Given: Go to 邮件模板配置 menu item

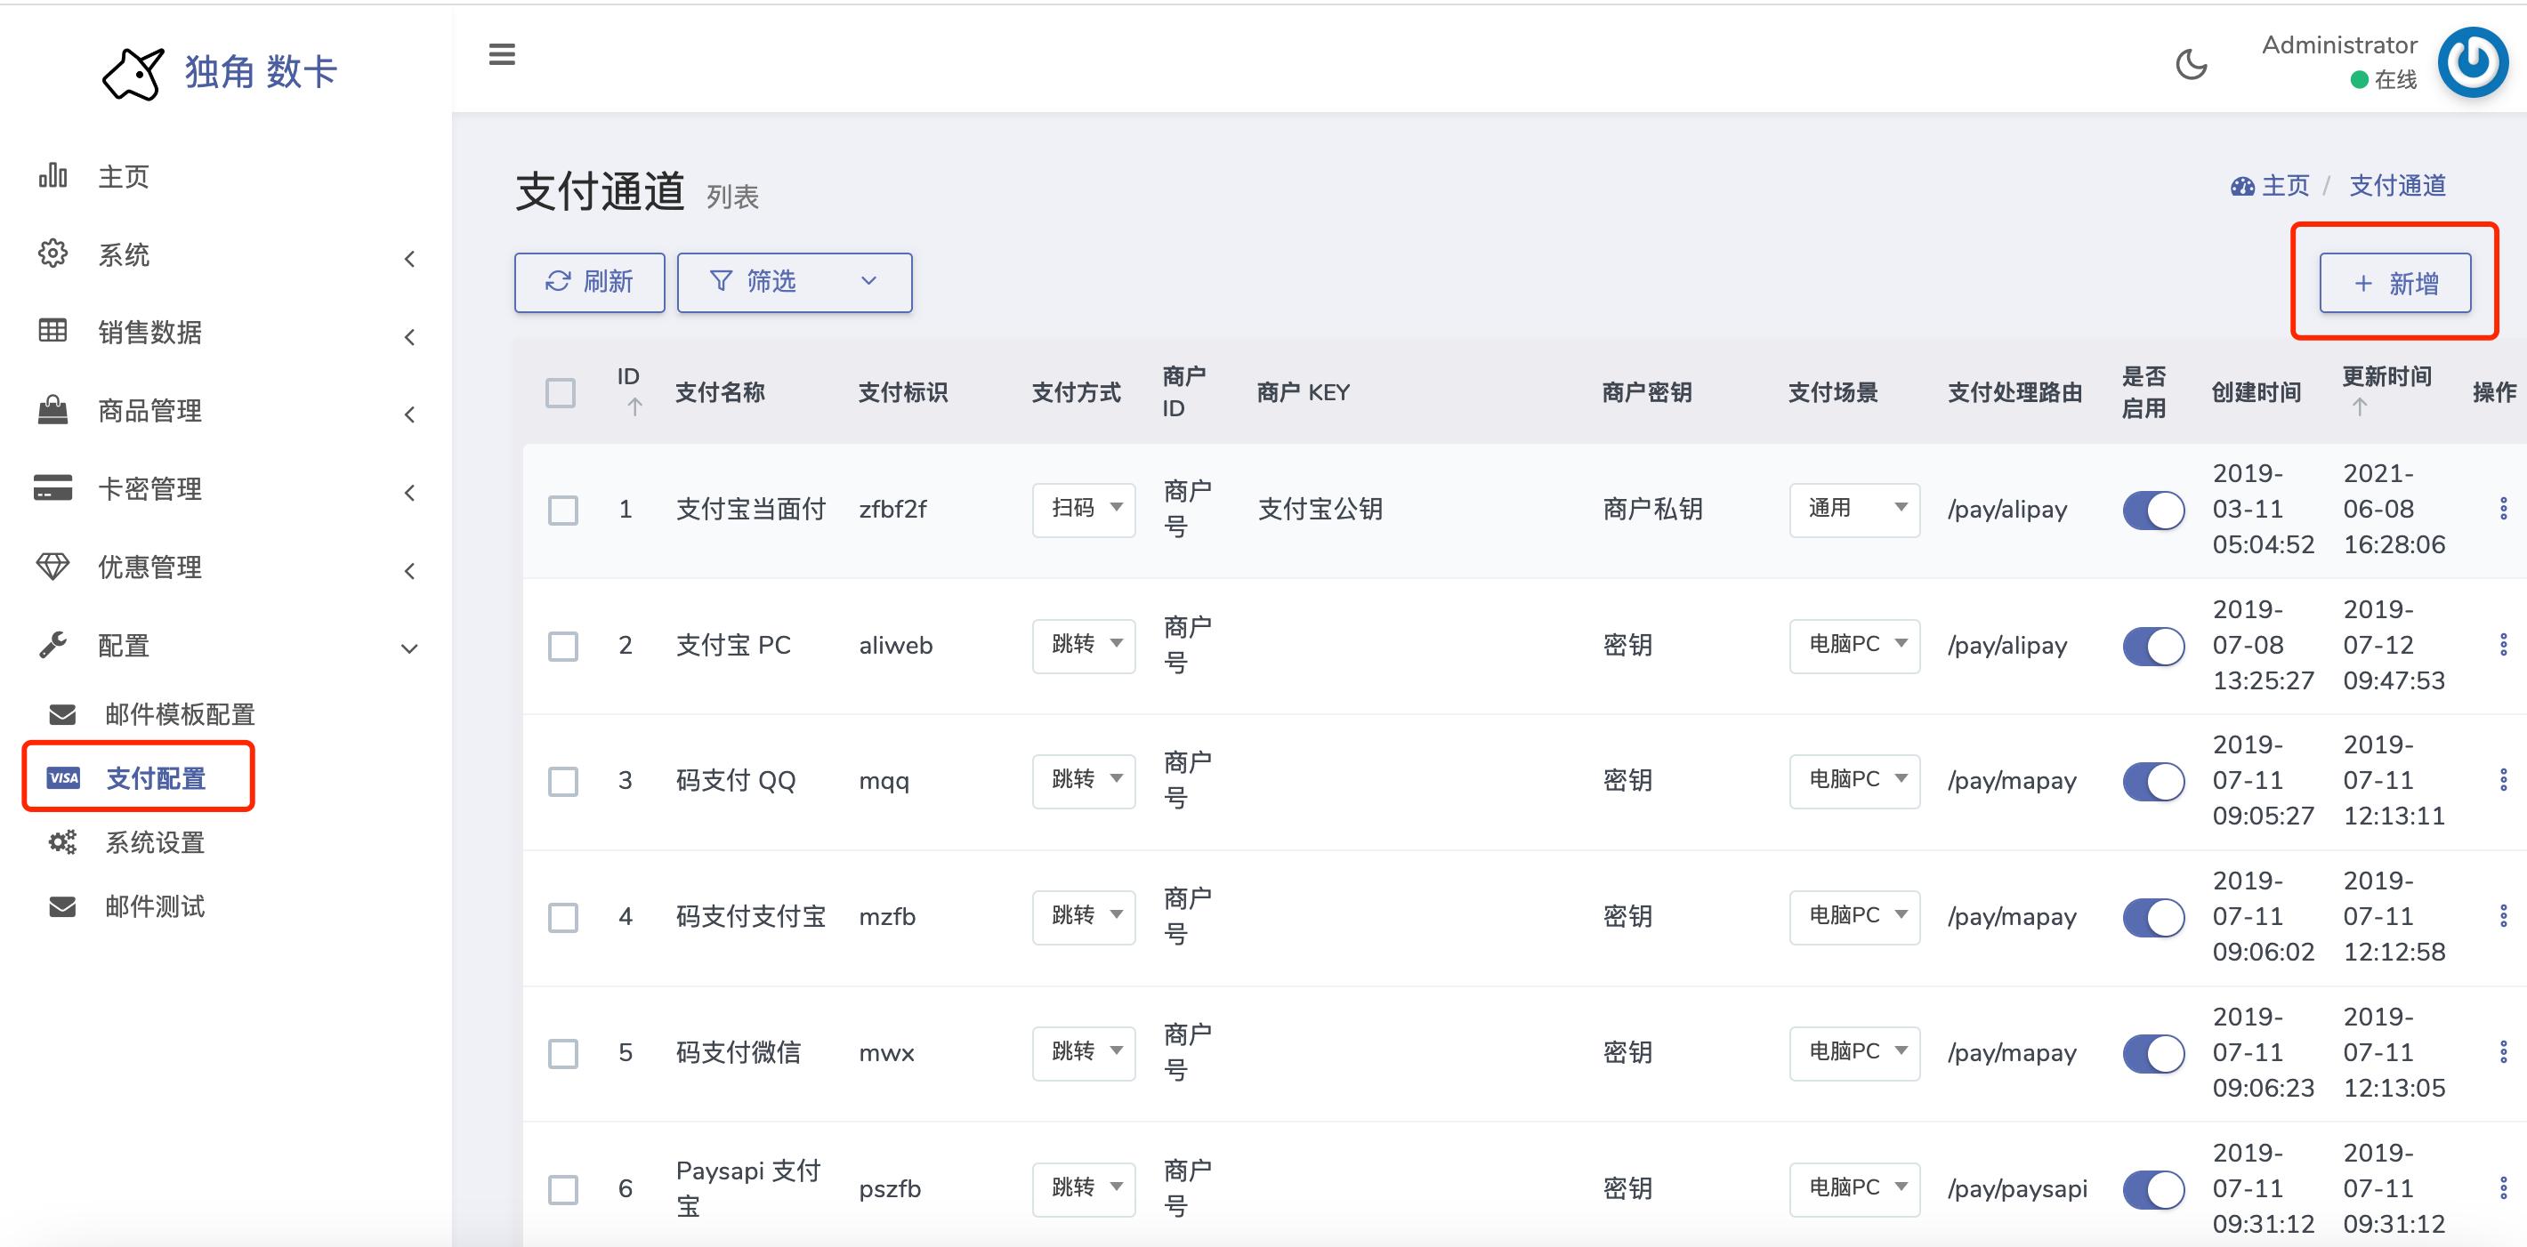Looking at the screenshot, I should point(180,713).
